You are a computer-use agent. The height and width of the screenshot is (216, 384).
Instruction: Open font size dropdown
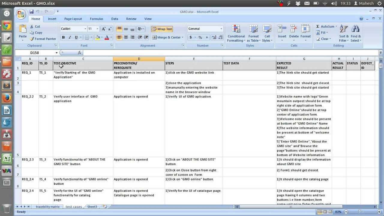click(x=97, y=29)
